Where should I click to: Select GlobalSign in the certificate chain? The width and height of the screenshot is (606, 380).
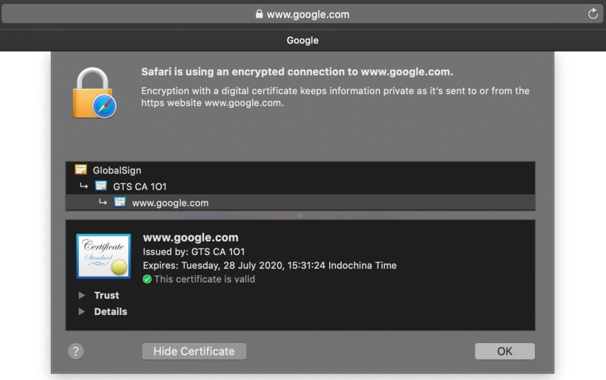click(x=300, y=170)
